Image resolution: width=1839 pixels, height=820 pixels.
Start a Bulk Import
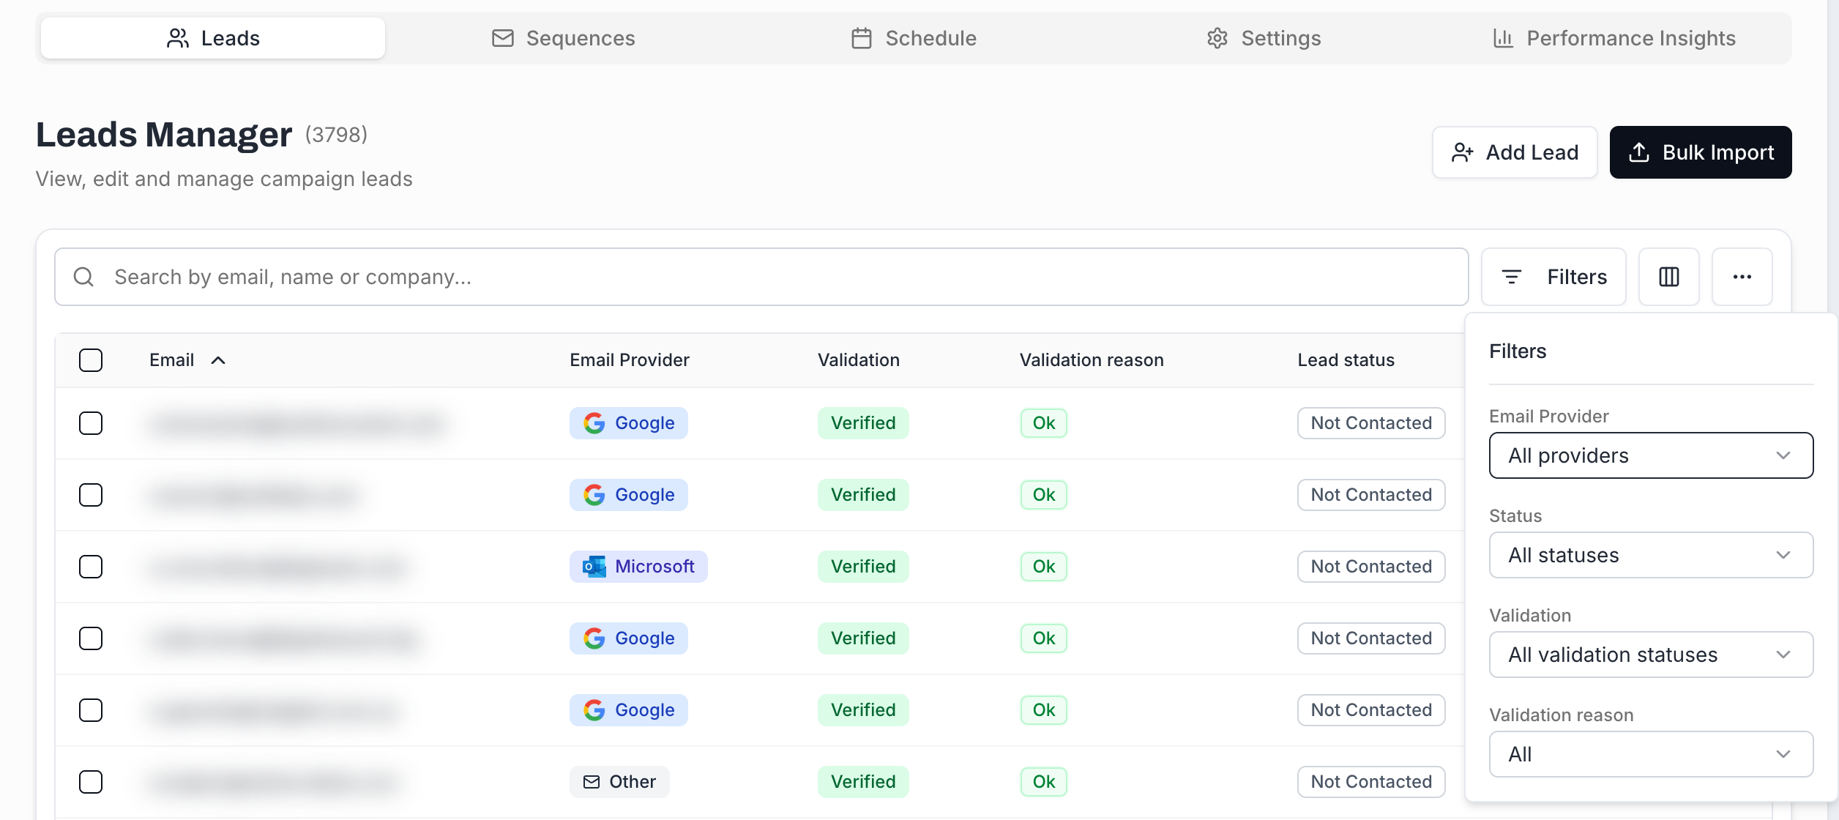(1701, 152)
